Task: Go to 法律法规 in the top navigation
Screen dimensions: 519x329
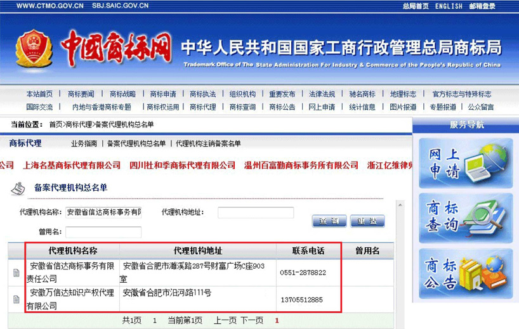Action: click(322, 94)
